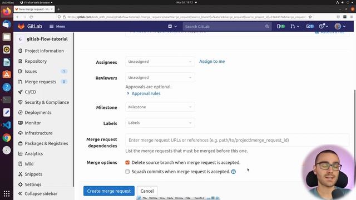The width and height of the screenshot is (356, 200).
Task: Click the Security & Compliance shield icon
Action: point(20,102)
